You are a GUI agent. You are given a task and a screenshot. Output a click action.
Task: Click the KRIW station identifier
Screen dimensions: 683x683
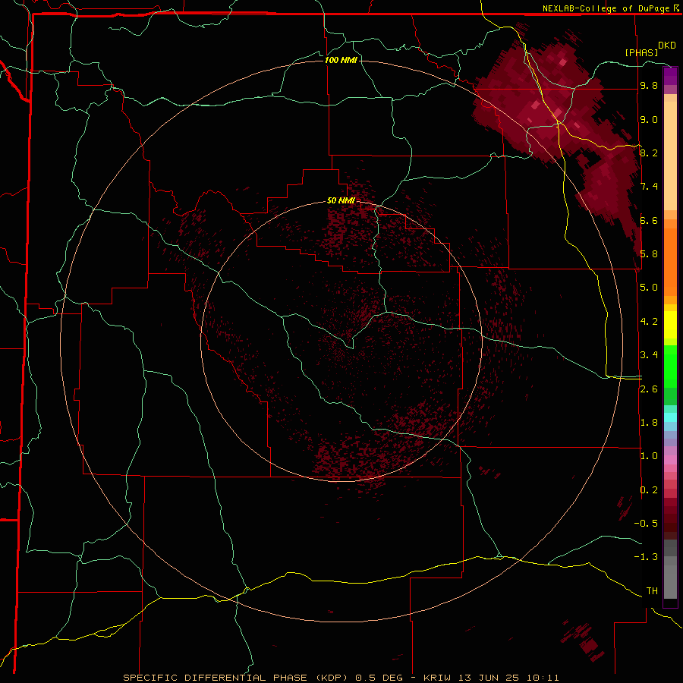438,678
